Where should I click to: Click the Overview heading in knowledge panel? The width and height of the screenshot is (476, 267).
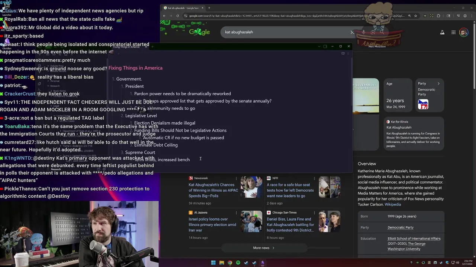point(367,164)
